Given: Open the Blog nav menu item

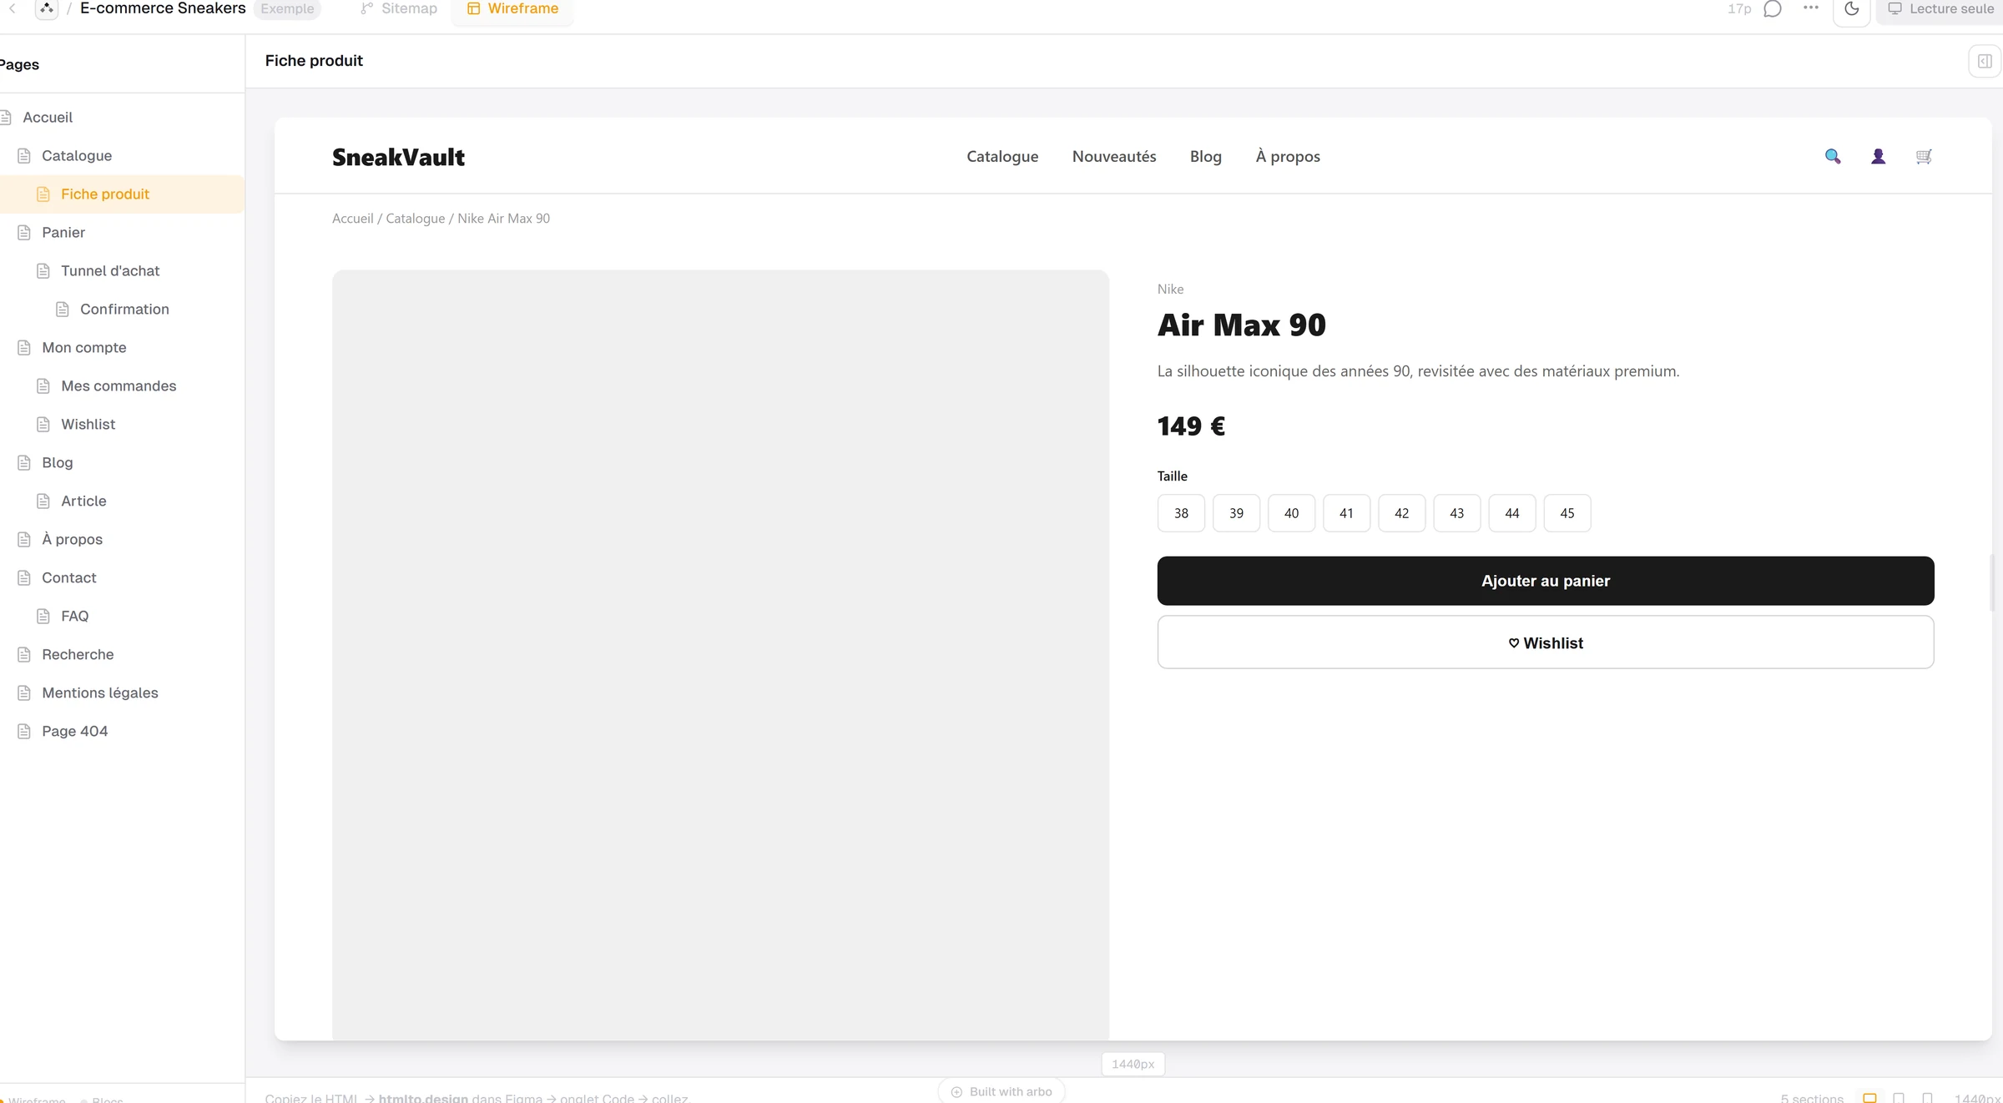Looking at the screenshot, I should 1205,156.
